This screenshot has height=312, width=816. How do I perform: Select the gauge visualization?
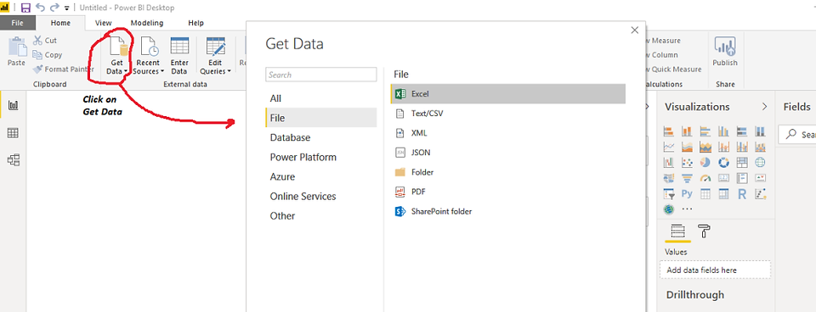(x=705, y=178)
